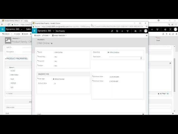
Task: Click the up arrow previous record icon
Action: [167, 34]
